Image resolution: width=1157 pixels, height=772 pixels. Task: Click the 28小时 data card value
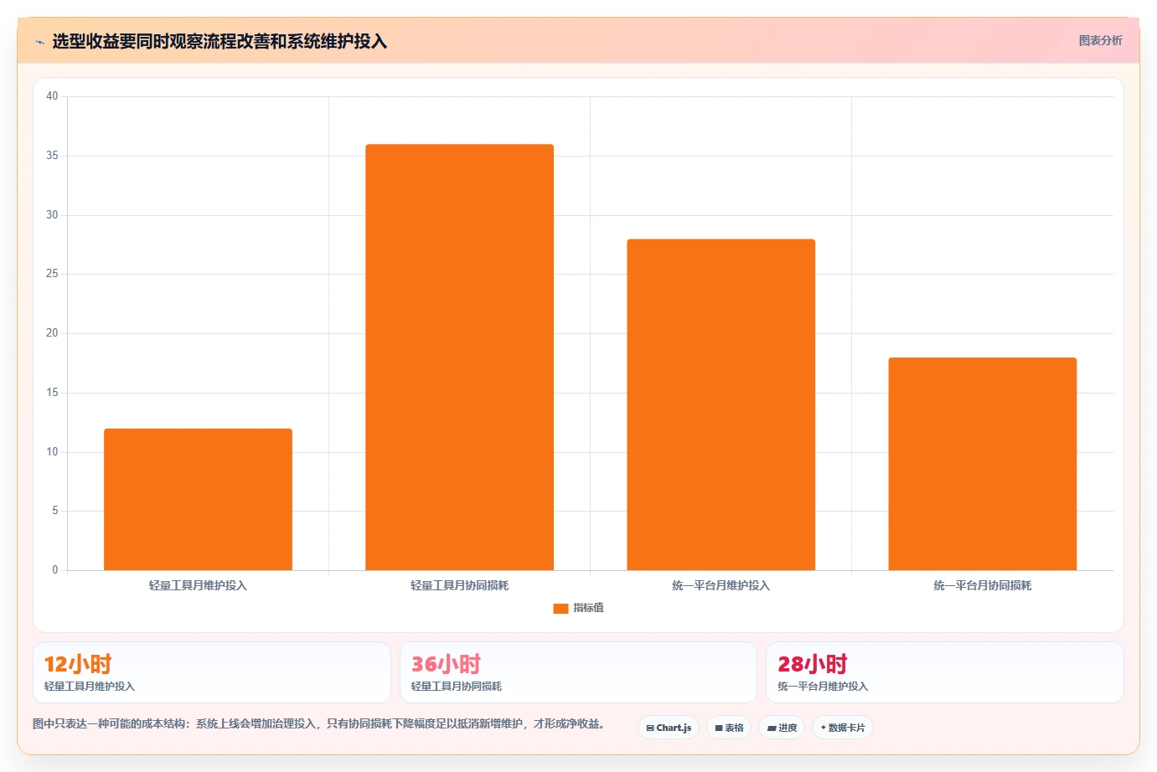point(812,664)
